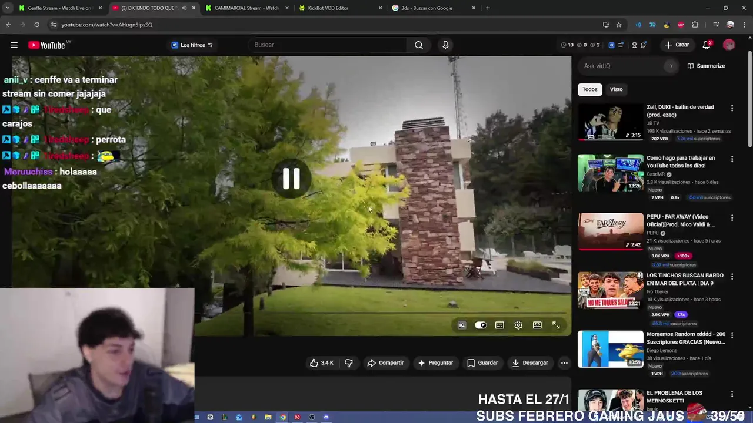Click the browser address bar URL

(106, 25)
